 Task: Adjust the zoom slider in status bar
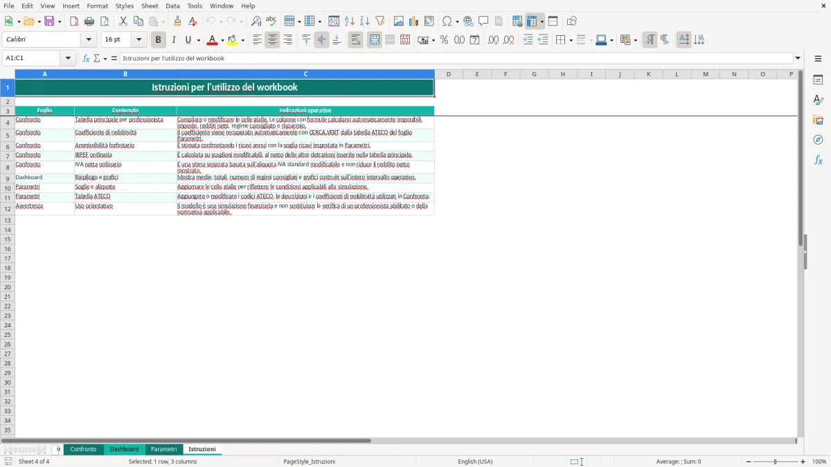(776, 461)
